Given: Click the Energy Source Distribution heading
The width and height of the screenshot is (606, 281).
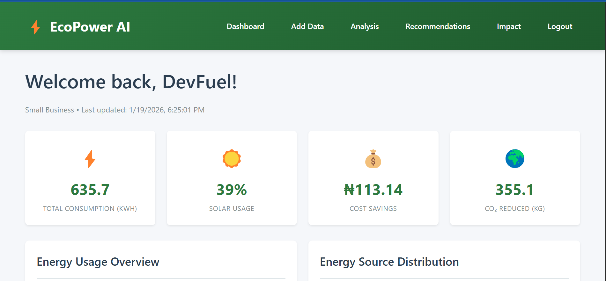Looking at the screenshot, I should pyautogui.click(x=389, y=262).
